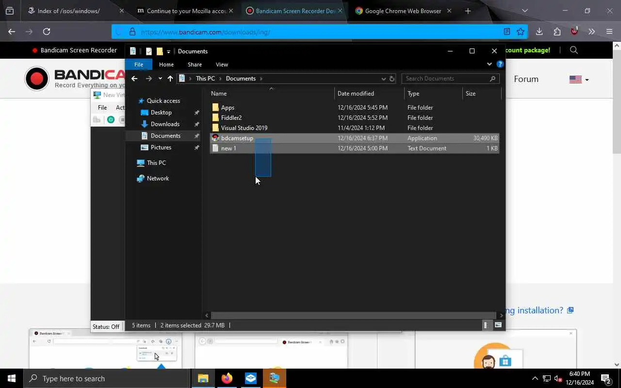621x388 pixels.
Task: Open the language flag dropdown on Bandicam
Action: click(x=579, y=80)
